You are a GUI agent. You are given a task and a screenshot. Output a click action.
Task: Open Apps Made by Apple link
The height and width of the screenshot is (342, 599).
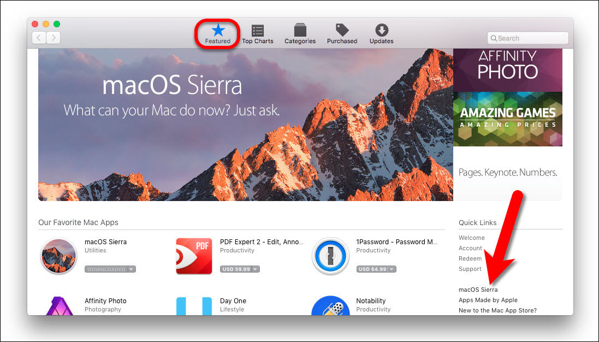(x=488, y=300)
